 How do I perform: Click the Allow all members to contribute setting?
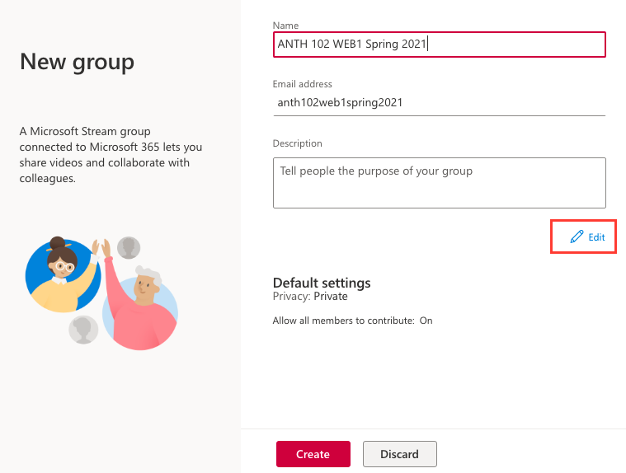352,321
